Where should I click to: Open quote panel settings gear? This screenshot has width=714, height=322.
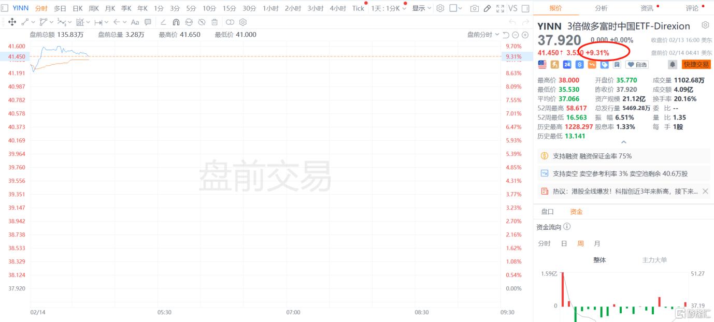[x=705, y=25]
